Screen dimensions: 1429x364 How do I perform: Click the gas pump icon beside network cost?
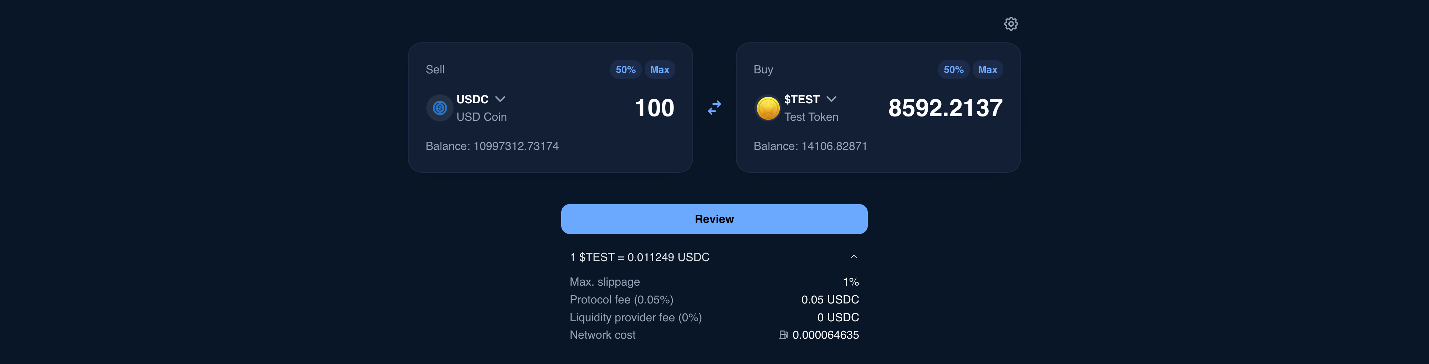(x=784, y=335)
